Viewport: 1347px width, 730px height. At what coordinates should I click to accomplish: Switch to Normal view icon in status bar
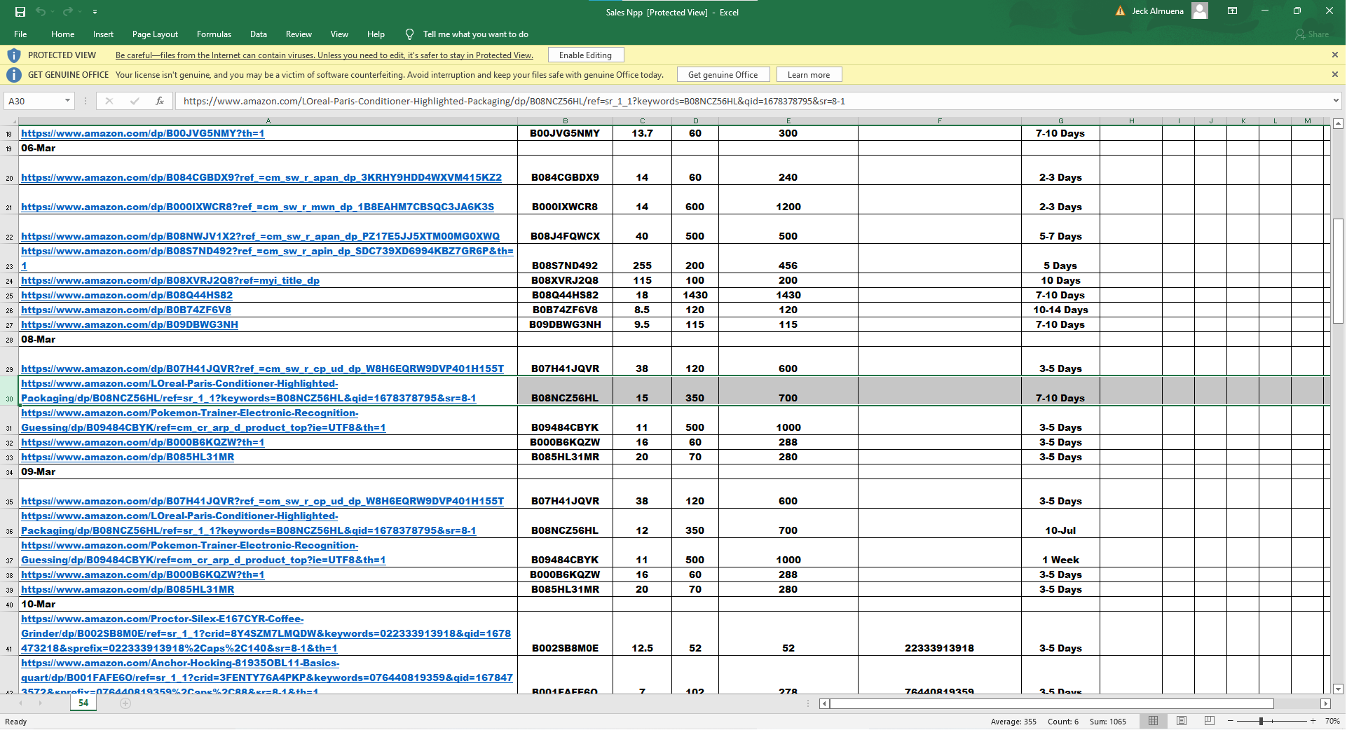pos(1154,721)
